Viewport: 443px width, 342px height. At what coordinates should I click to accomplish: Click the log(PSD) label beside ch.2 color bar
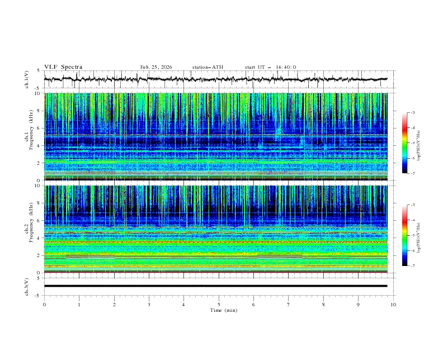418,238
